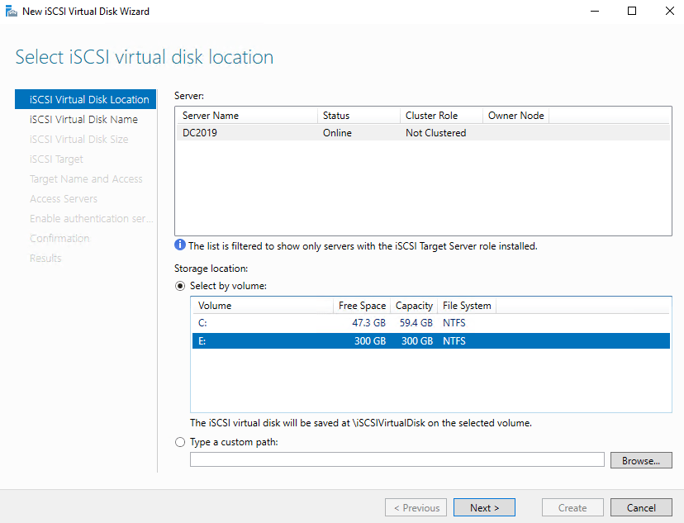Image resolution: width=684 pixels, height=523 pixels.
Task: Sort volumes by Capacity column header
Action: 414,306
